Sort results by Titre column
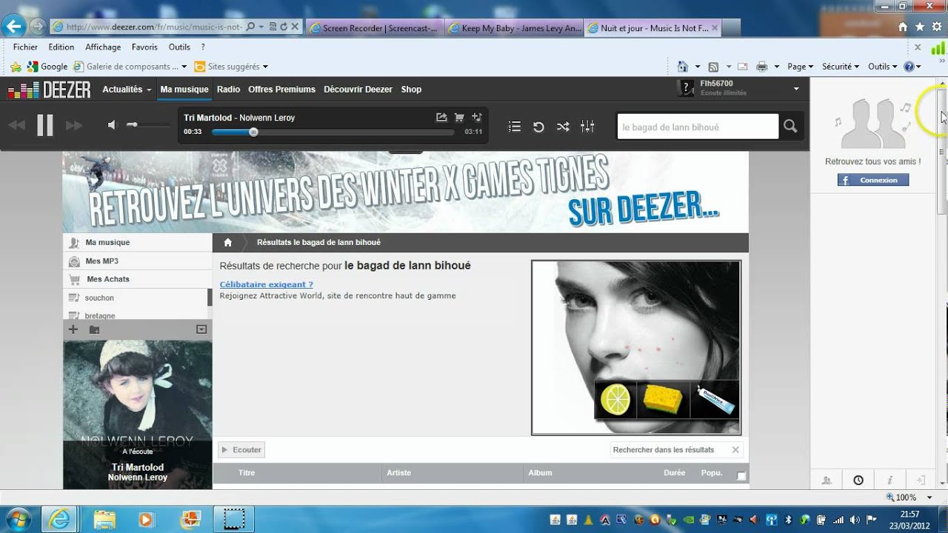Screen dimensions: 948x533 coord(247,473)
